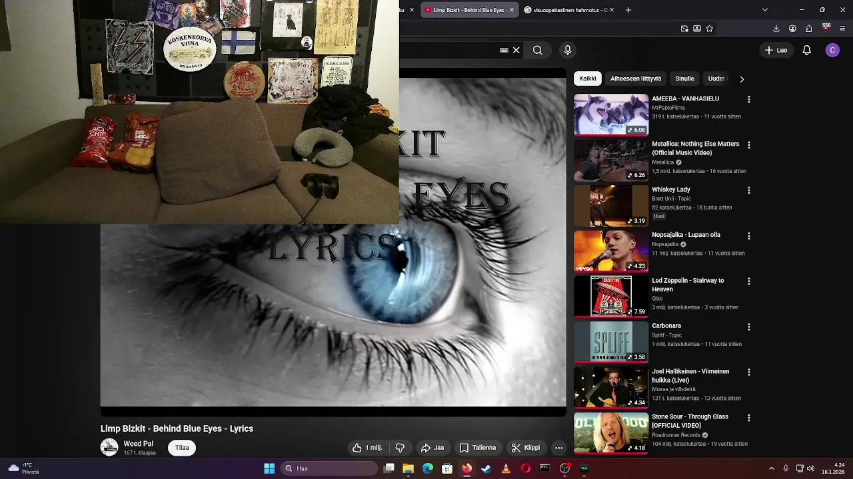Screen dimensions: 853x479
Task: Open options menu for Stone Sour video
Action: coord(748,418)
